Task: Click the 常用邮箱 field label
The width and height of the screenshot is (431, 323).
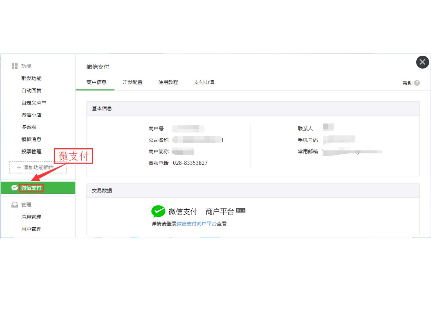Action: [x=308, y=152]
